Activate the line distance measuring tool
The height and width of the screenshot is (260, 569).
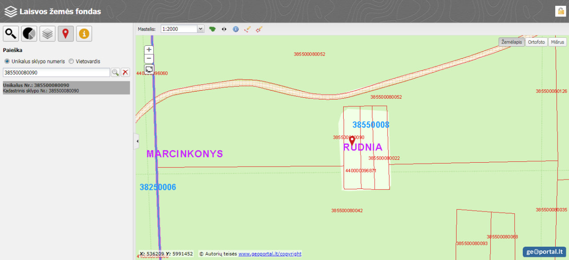tap(248, 29)
